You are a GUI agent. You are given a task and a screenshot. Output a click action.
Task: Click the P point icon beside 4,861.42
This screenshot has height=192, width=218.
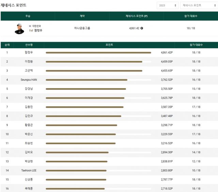pos(142,28)
